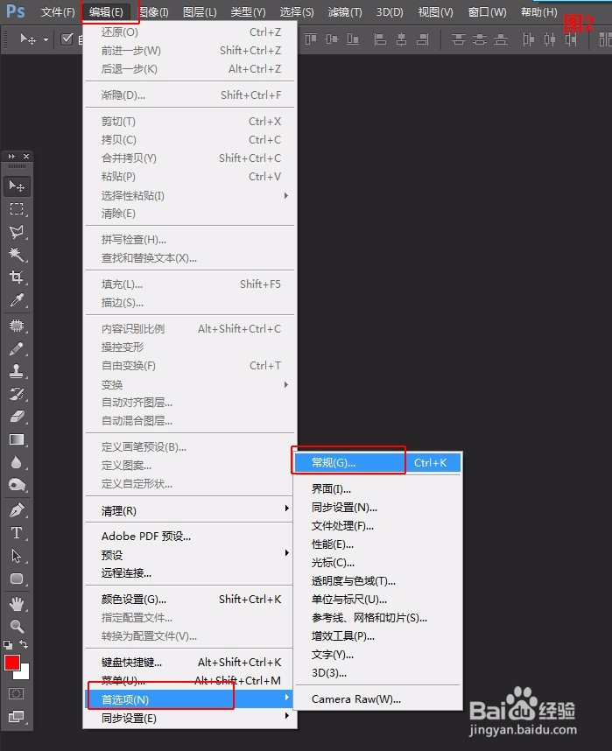Image resolution: width=612 pixels, height=751 pixels.
Task: Toggle the Auto-Select checkbox in options bar
Action: tap(67, 39)
